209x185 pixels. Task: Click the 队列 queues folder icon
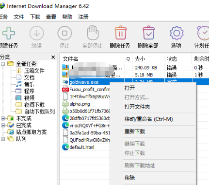pyautogui.click(x=11, y=139)
